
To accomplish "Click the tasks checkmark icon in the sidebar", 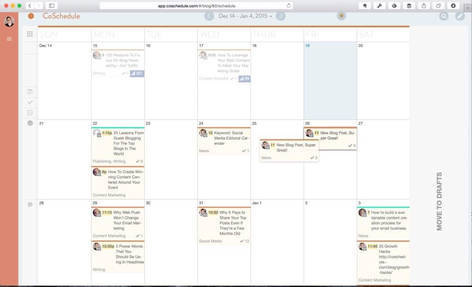I will tap(29, 103).
